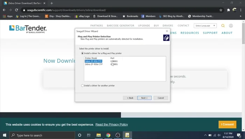Click the site search magnifier icon

coord(223,26)
